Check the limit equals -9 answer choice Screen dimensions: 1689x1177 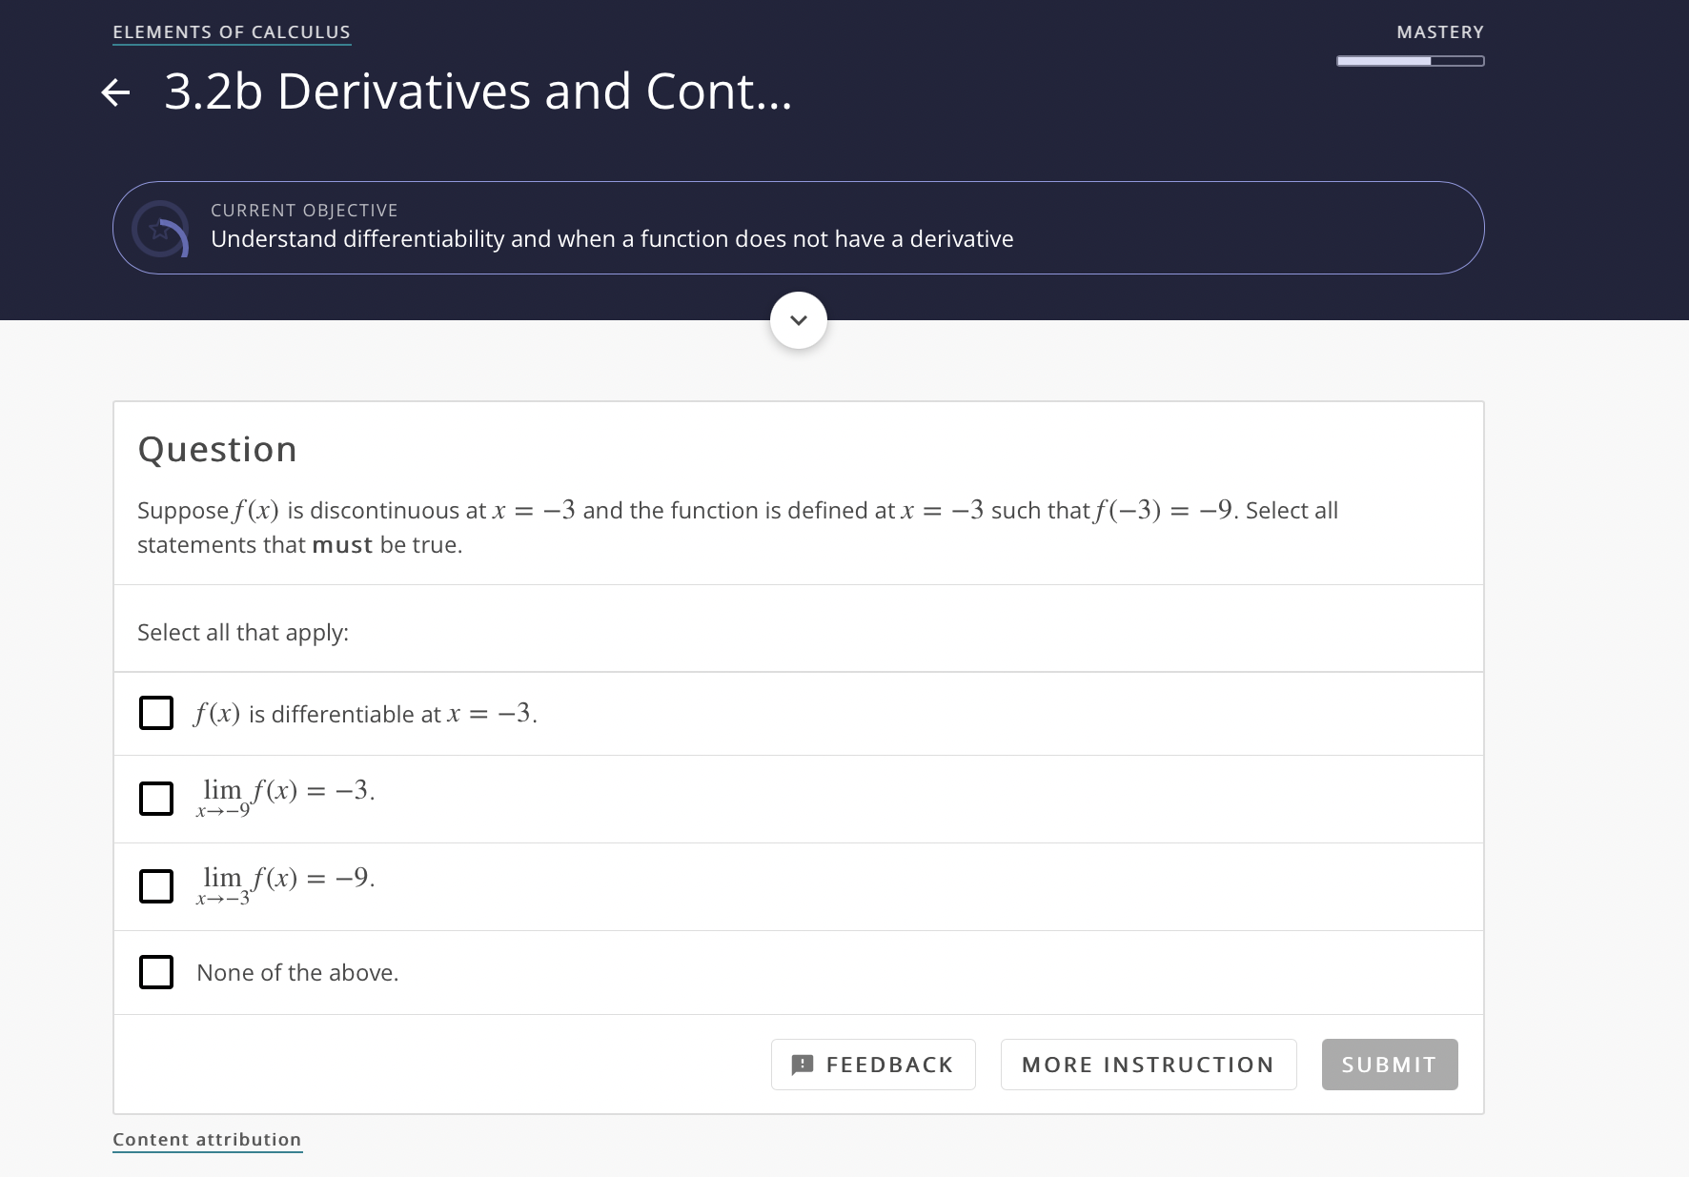tap(156, 885)
